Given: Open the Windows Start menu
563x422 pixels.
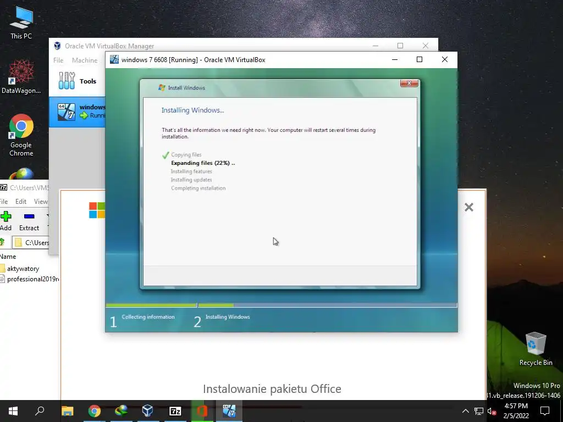Looking at the screenshot, I should [x=13, y=411].
